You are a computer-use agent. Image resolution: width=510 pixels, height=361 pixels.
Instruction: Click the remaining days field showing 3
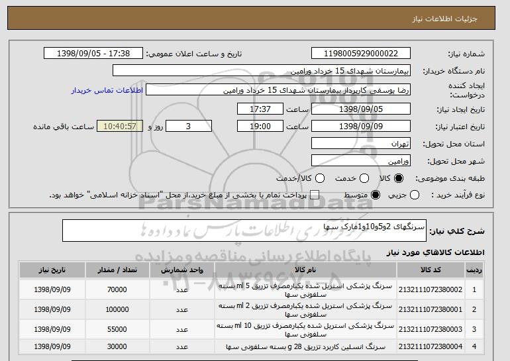pos(189,127)
